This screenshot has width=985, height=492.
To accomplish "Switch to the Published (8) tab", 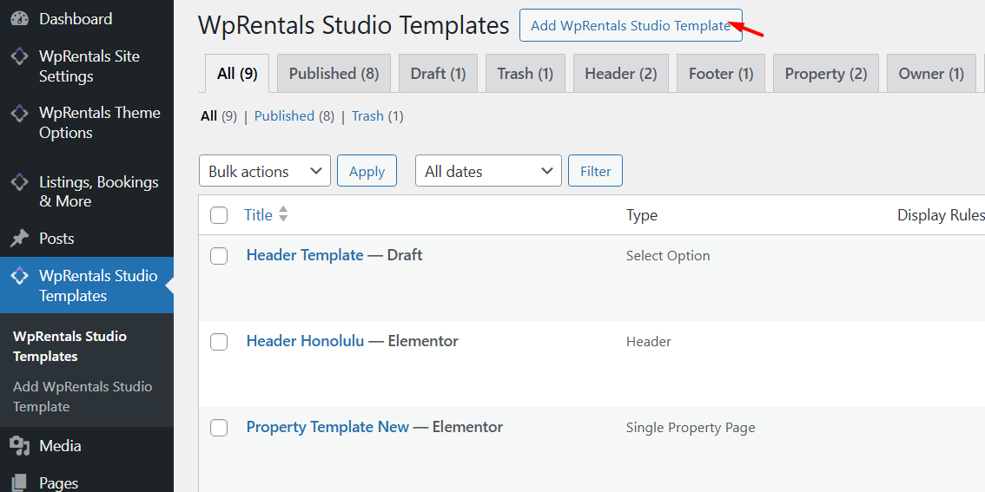I will 334,74.
